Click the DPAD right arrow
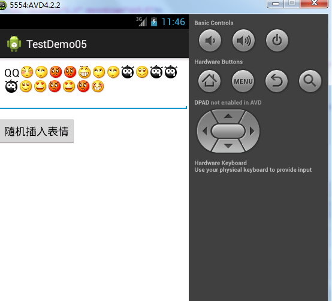332x301 pixels. coord(252,131)
